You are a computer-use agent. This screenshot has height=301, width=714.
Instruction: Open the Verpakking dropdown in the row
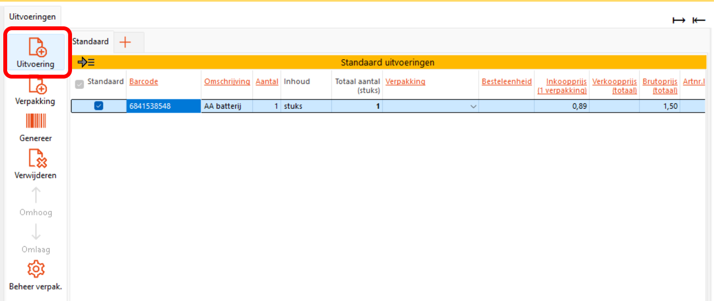(x=473, y=107)
